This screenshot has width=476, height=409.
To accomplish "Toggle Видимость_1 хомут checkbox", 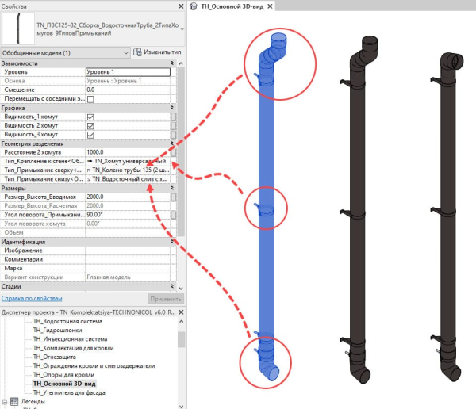I will click(90, 117).
